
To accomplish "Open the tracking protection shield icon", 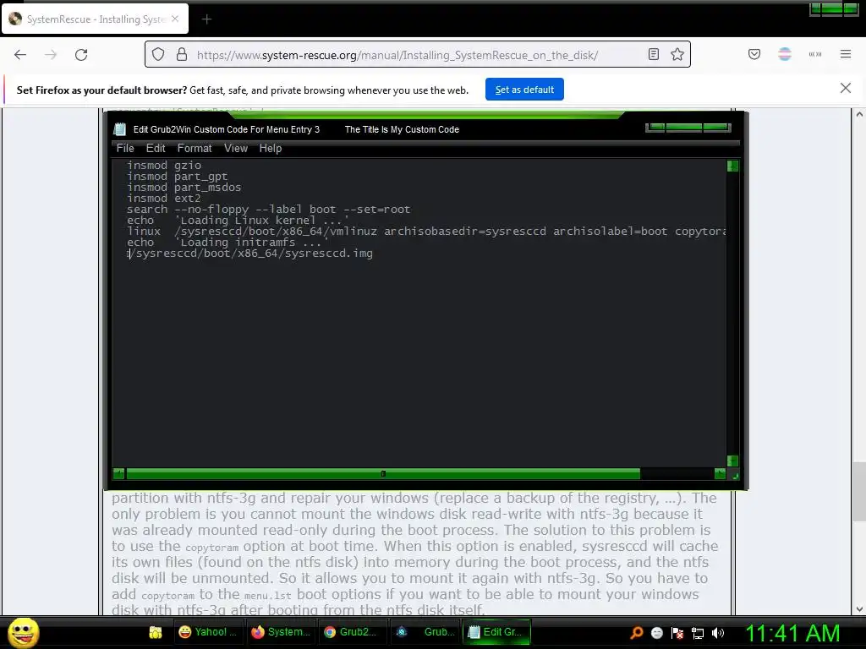I will tap(158, 55).
